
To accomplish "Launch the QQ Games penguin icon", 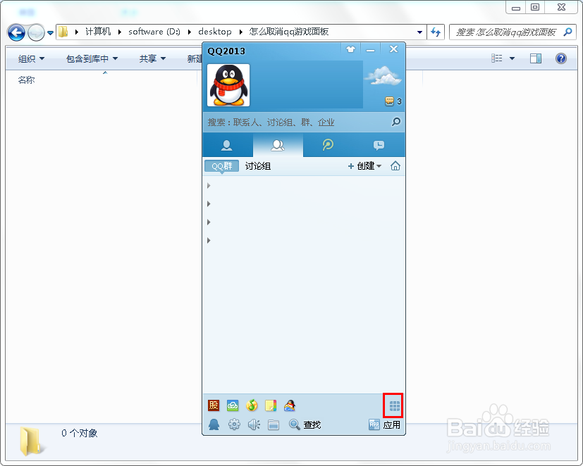I will coord(290,405).
